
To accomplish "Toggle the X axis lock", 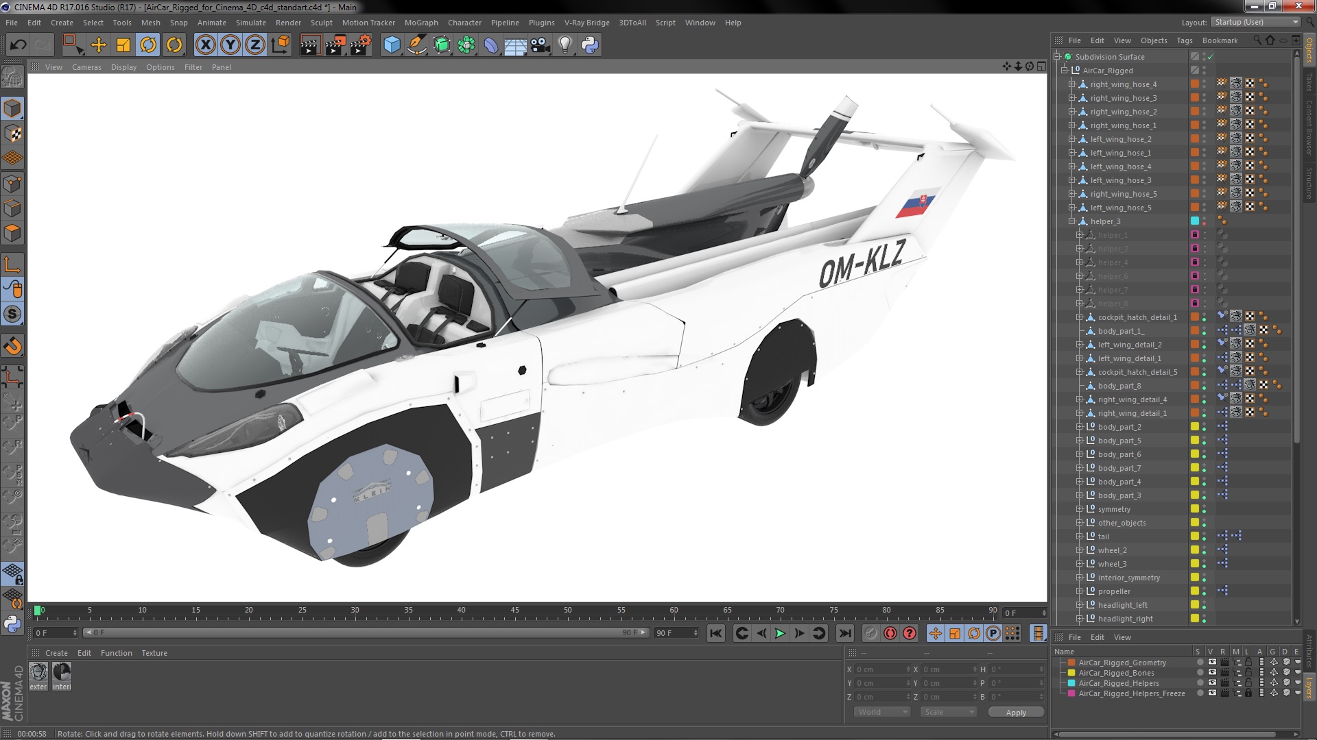I will pyautogui.click(x=205, y=45).
